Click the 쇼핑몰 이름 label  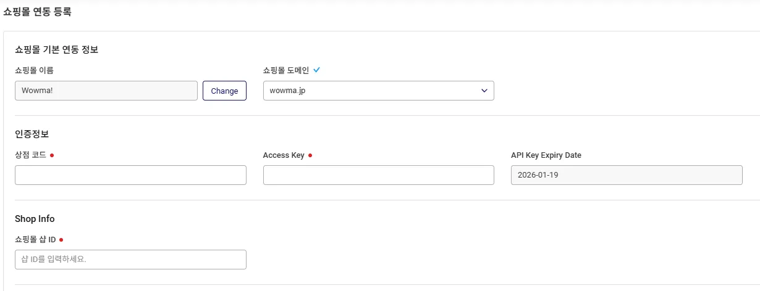point(34,70)
